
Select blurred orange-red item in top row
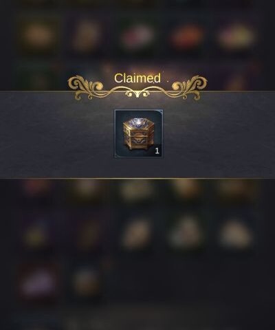coord(187,36)
